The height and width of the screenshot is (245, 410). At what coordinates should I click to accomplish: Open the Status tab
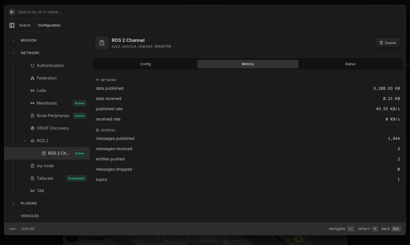coord(350,64)
